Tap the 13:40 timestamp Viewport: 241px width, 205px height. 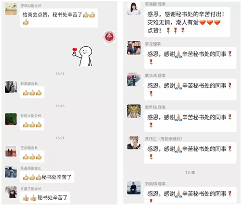pyautogui.click(x=190, y=173)
